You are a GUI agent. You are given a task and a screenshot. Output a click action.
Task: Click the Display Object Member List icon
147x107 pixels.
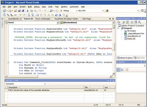(x=4, y=15)
